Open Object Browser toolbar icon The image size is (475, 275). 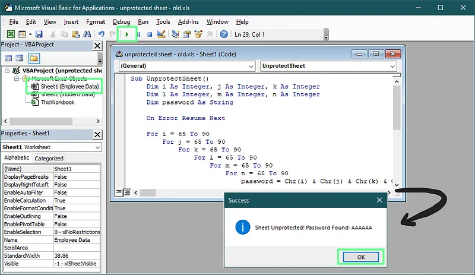point(198,34)
